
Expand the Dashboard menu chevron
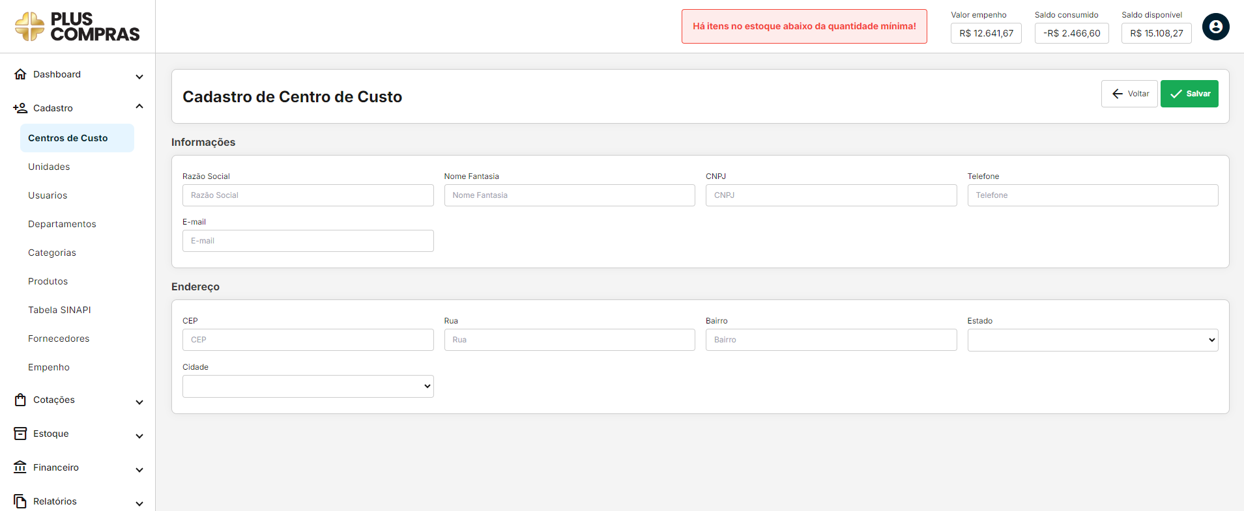(x=139, y=77)
